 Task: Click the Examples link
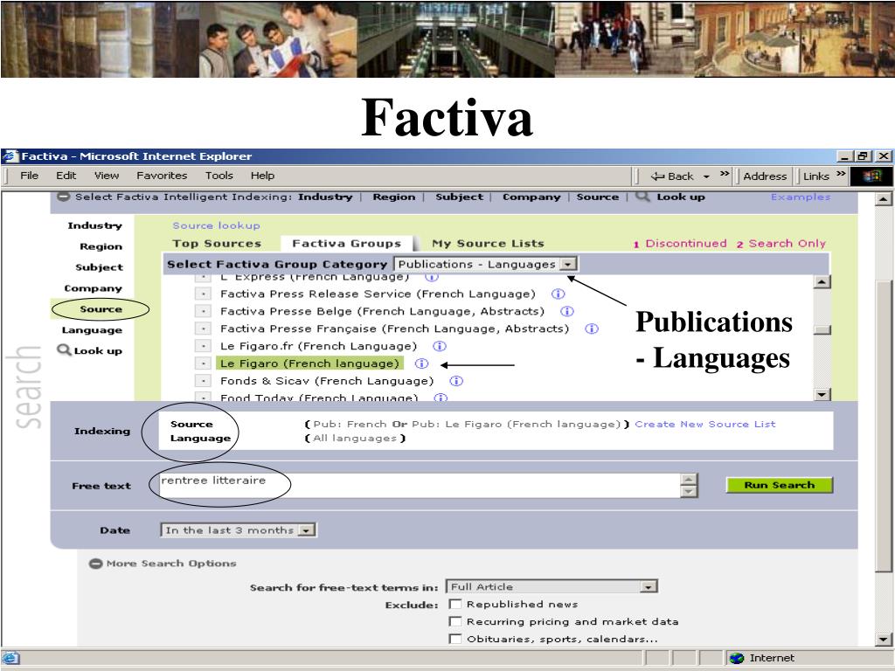click(x=801, y=197)
